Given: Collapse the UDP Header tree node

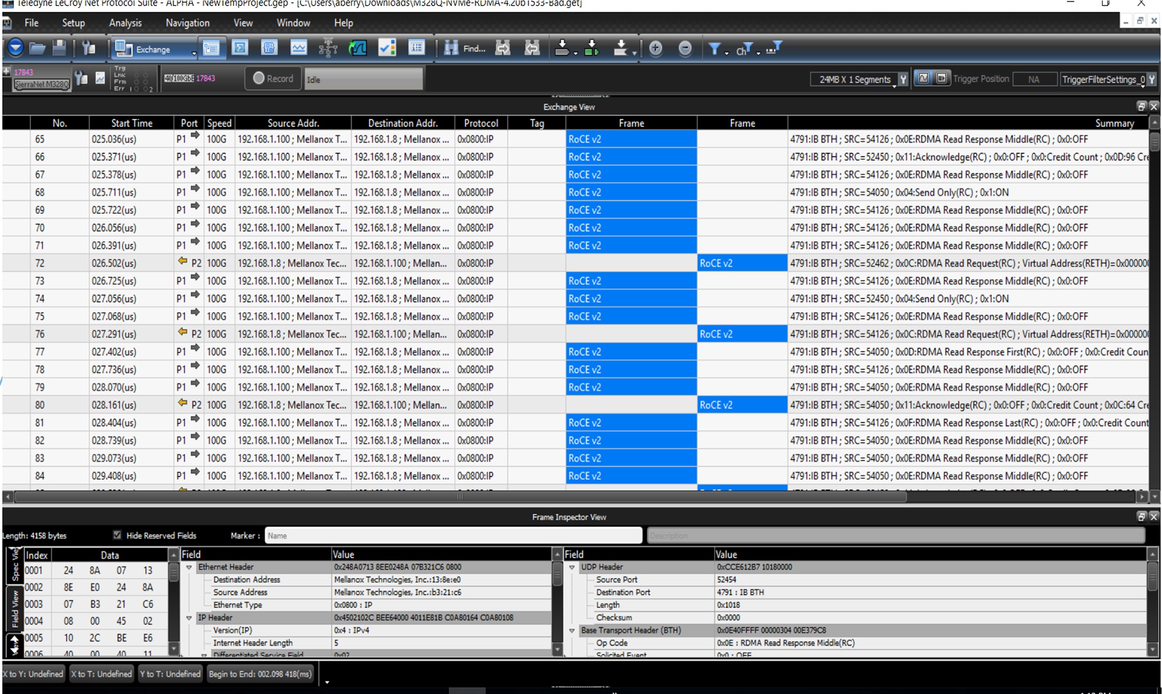Looking at the screenshot, I should point(572,567).
